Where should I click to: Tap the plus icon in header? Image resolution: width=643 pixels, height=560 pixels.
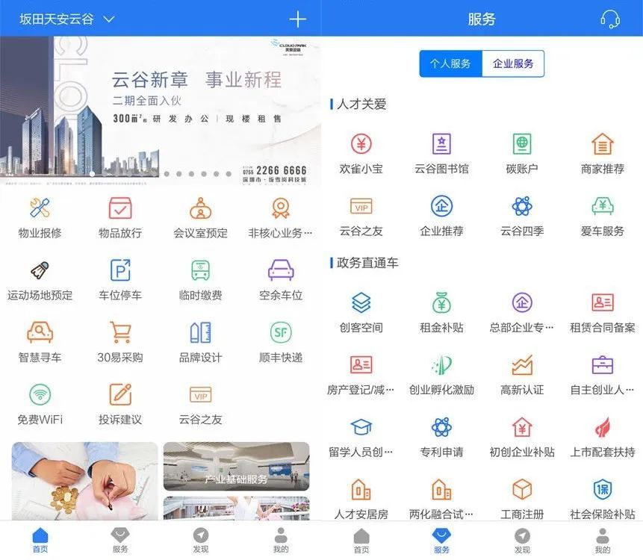(x=298, y=19)
